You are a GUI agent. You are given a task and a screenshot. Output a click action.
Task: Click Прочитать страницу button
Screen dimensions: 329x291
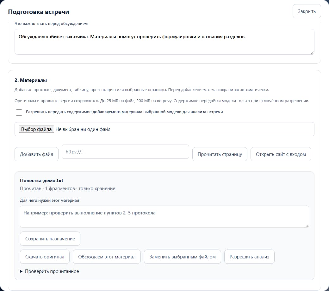[x=220, y=154]
